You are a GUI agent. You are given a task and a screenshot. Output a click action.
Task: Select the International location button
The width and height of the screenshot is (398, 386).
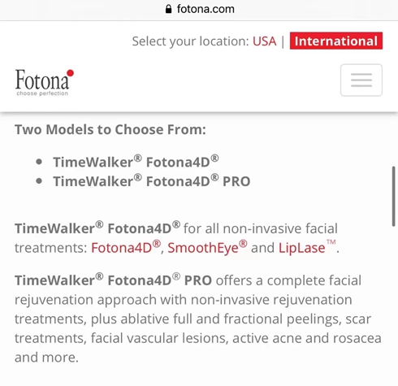point(336,41)
